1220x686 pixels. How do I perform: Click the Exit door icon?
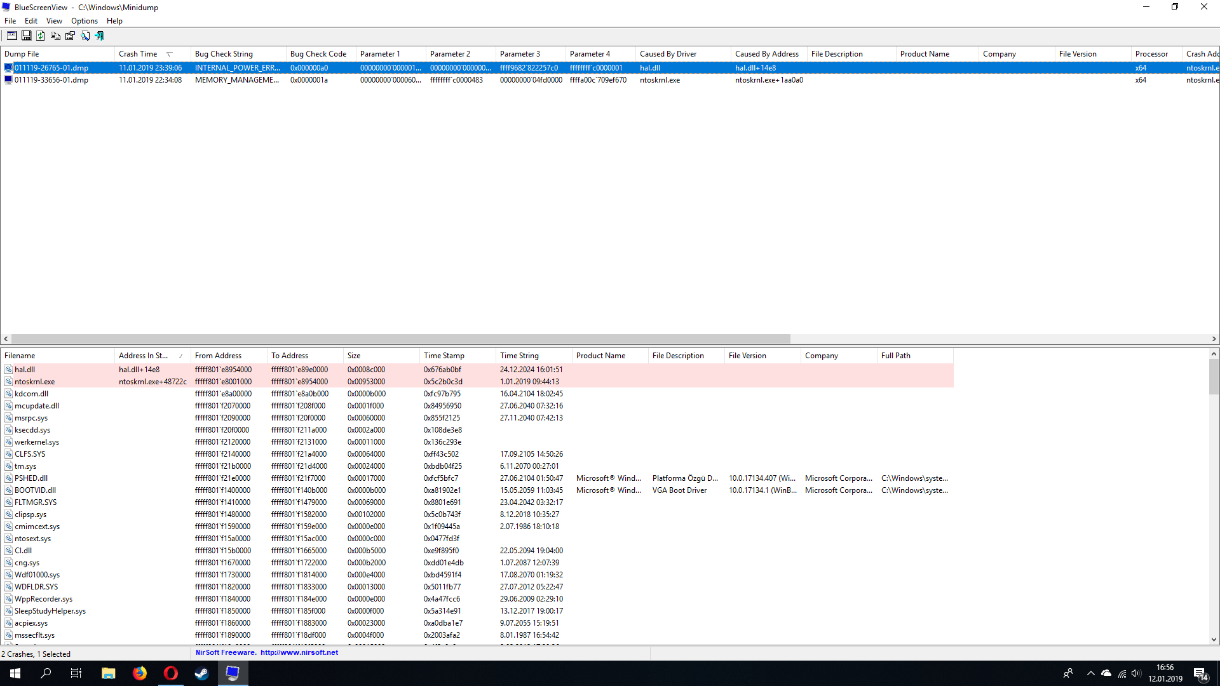pyautogui.click(x=99, y=36)
